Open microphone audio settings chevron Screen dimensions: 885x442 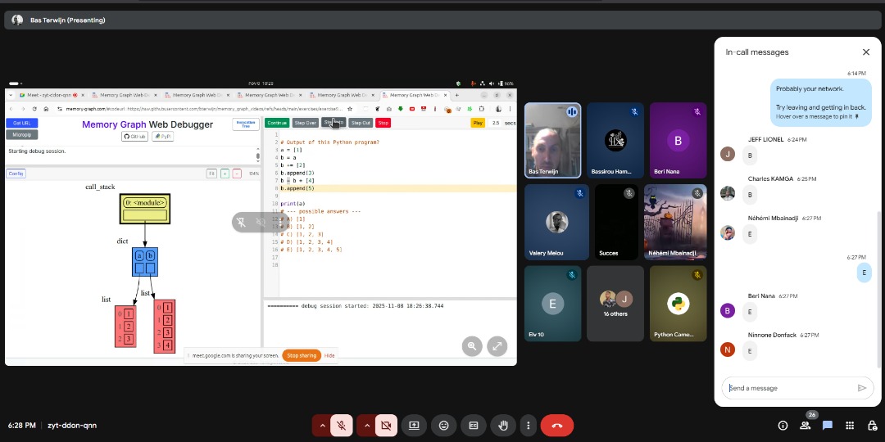click(322, 426)
